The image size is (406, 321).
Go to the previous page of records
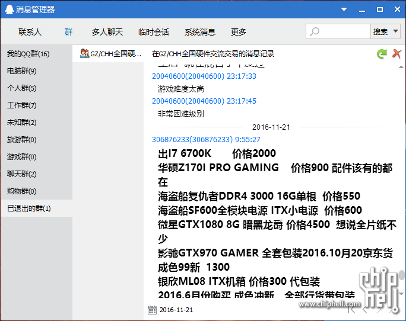pyautogui.click(x=365, y=309)
